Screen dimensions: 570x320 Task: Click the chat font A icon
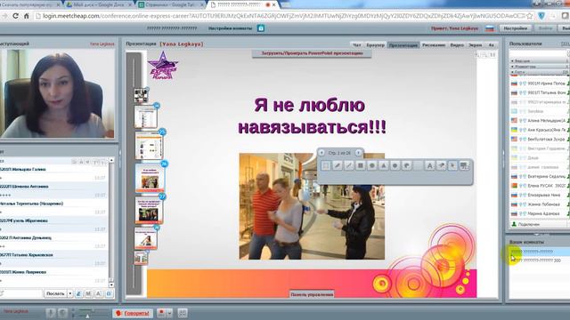(x=99, y=293)
